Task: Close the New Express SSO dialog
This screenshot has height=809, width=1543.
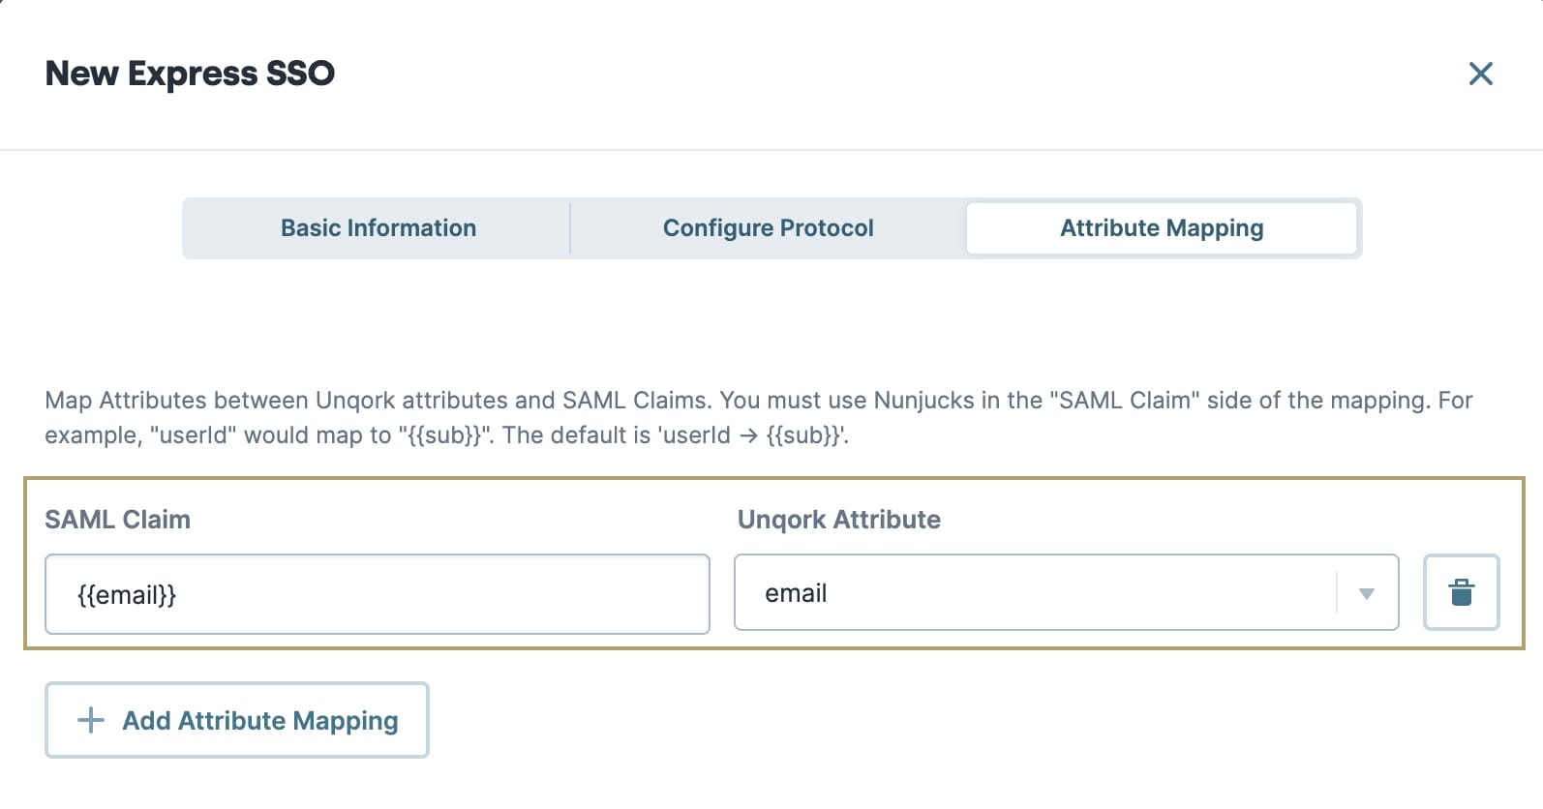Action: click(1480, 74)
